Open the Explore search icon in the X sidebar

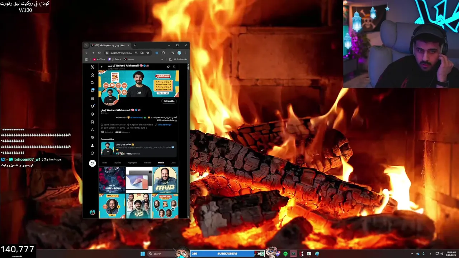pyautogui.click(x=92, y=83)
